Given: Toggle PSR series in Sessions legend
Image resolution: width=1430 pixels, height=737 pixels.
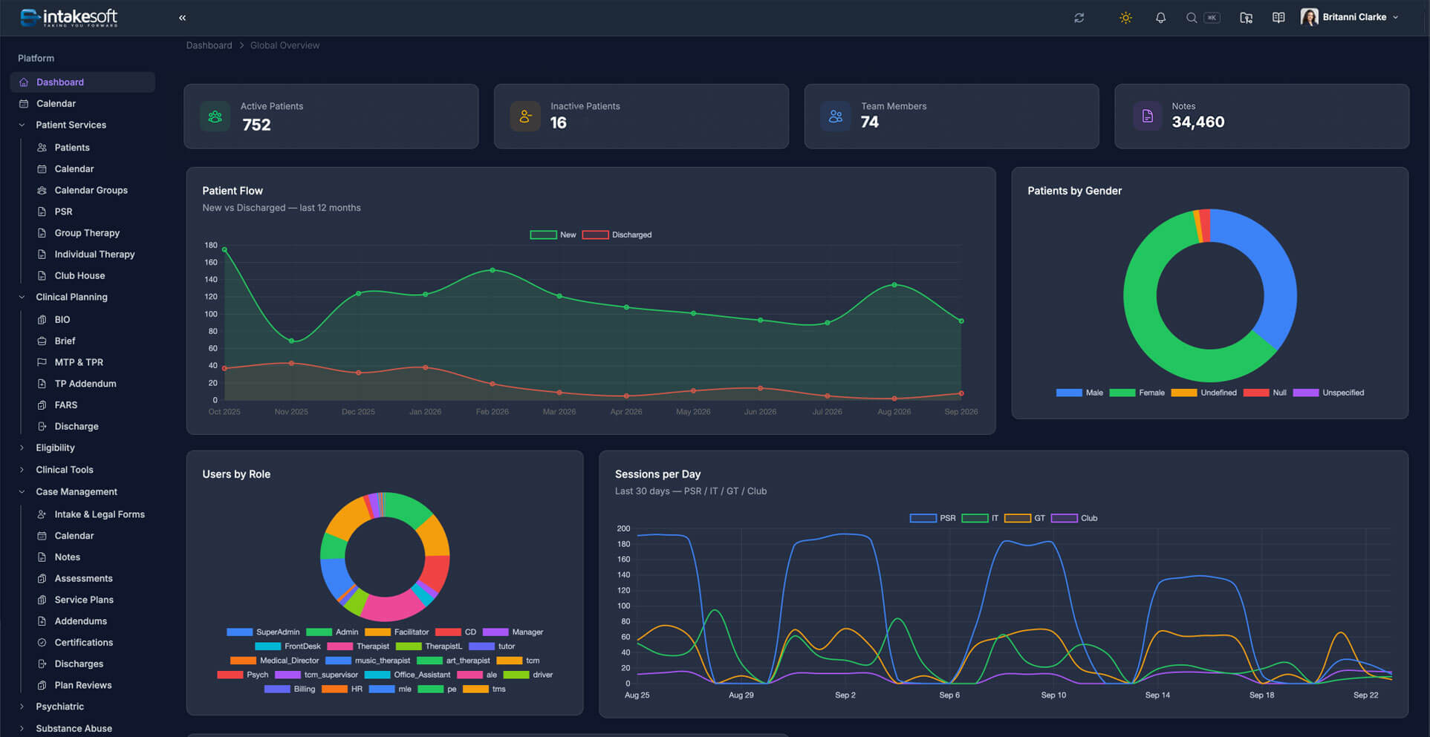Looking at the screenshot, I should pyautogui.click(x=933, y=518).
